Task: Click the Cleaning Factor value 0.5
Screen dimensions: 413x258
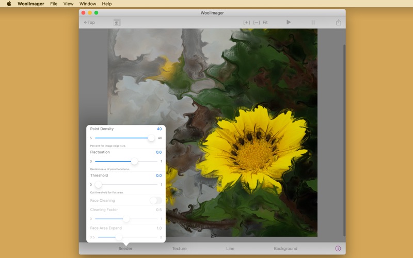Action: (159, 210)
